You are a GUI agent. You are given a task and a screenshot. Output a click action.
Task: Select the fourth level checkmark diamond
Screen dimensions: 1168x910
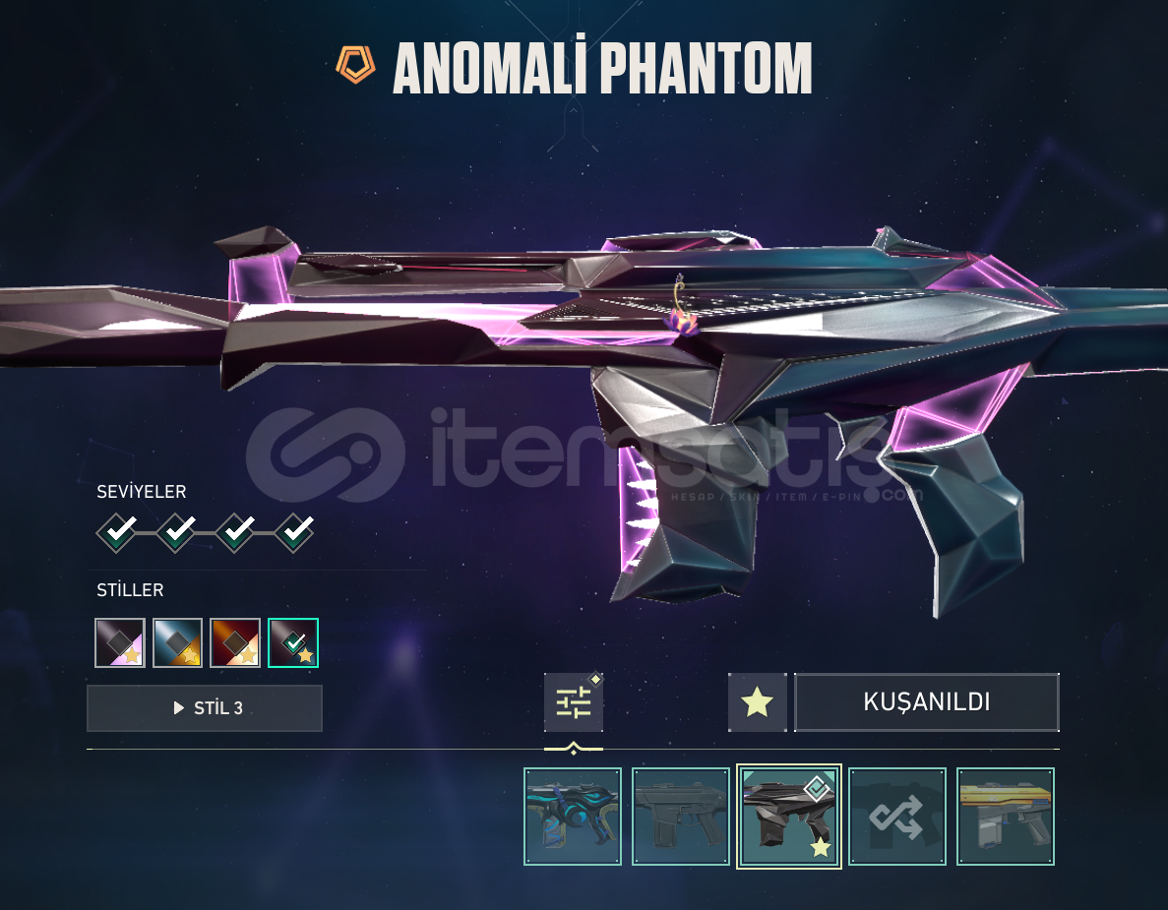pos(295,532)
